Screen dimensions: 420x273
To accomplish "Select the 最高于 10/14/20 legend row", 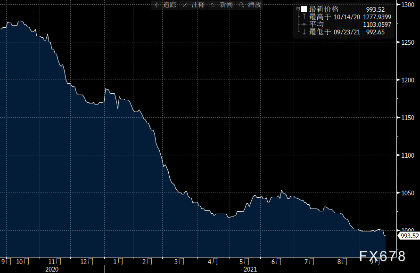I will [335, 16].
